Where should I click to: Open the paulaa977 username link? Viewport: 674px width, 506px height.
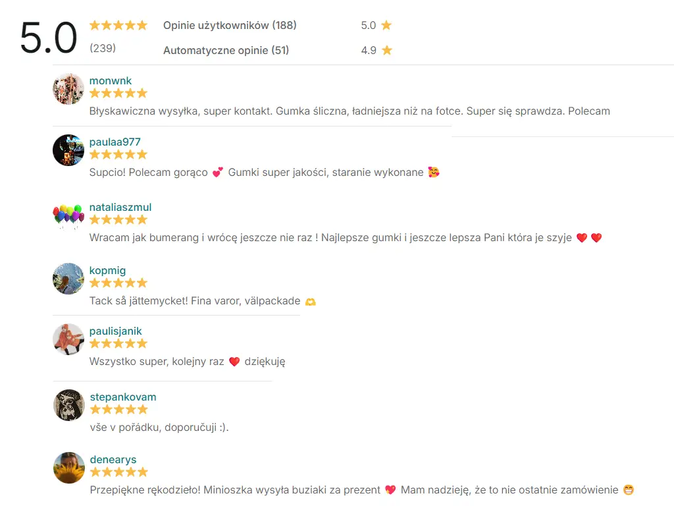115,142
